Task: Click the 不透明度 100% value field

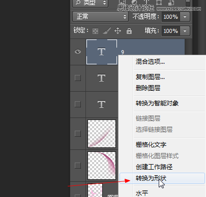Action: 170,17
